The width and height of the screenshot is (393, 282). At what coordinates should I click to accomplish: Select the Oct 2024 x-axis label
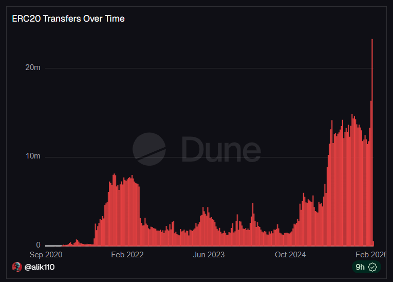pyautogui.click(x=290, y=255)
